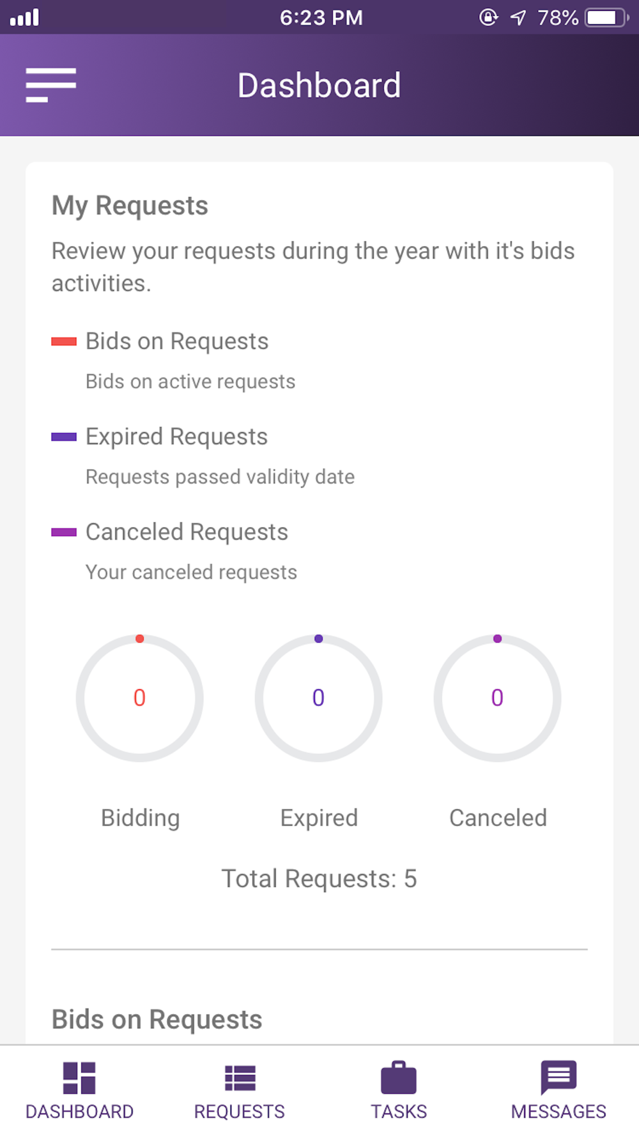Image resolution: width=639 pixels, height=1136 pixels.
Task: Open the TASKS tab label
Action: pos(399,1112)
